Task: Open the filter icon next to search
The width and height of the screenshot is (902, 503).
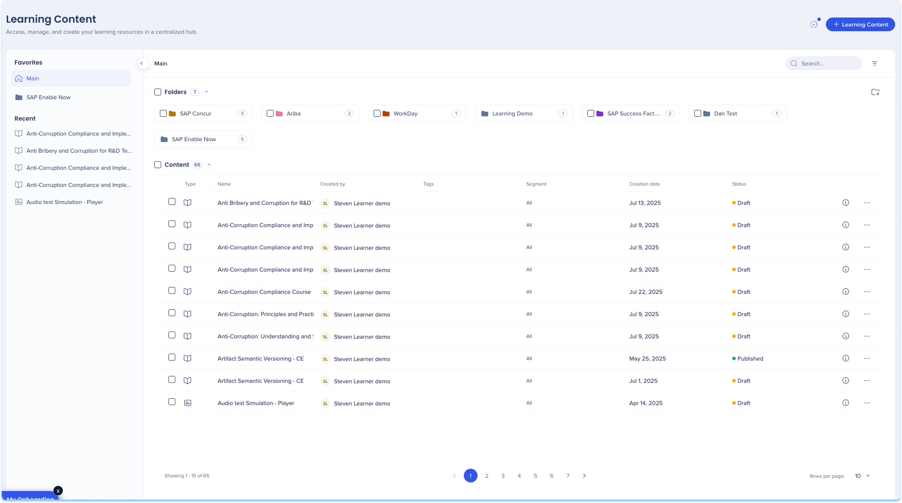Action: (x=874, y=63)
